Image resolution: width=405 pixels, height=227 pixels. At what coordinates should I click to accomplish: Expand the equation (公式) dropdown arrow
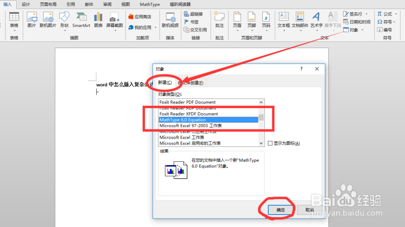(396, 14)
